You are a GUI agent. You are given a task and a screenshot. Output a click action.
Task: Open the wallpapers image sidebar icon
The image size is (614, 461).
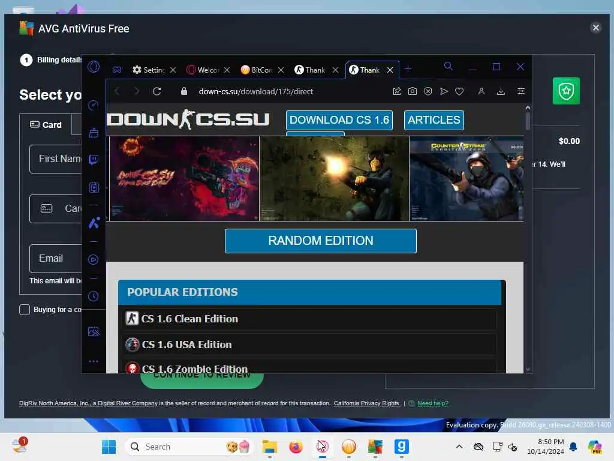94,332
